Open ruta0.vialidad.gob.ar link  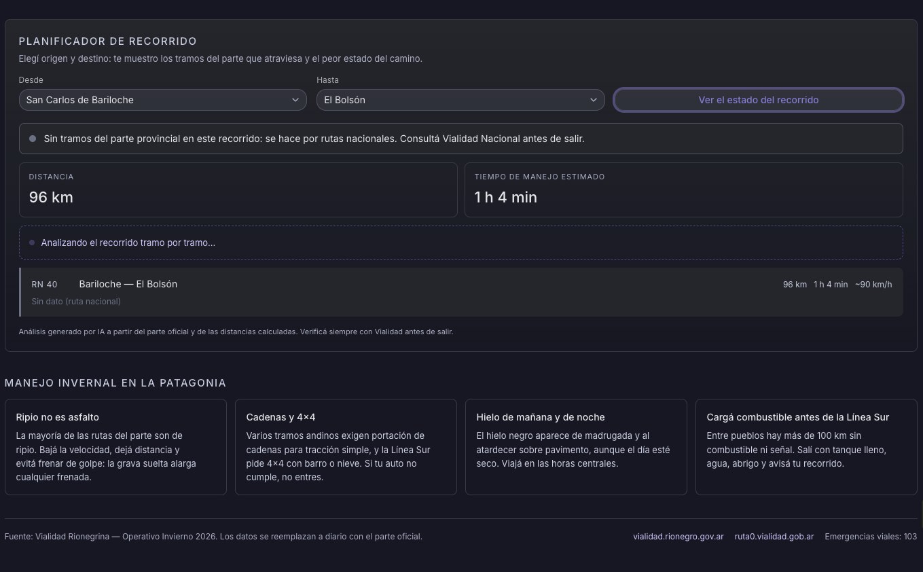[774, 537]
